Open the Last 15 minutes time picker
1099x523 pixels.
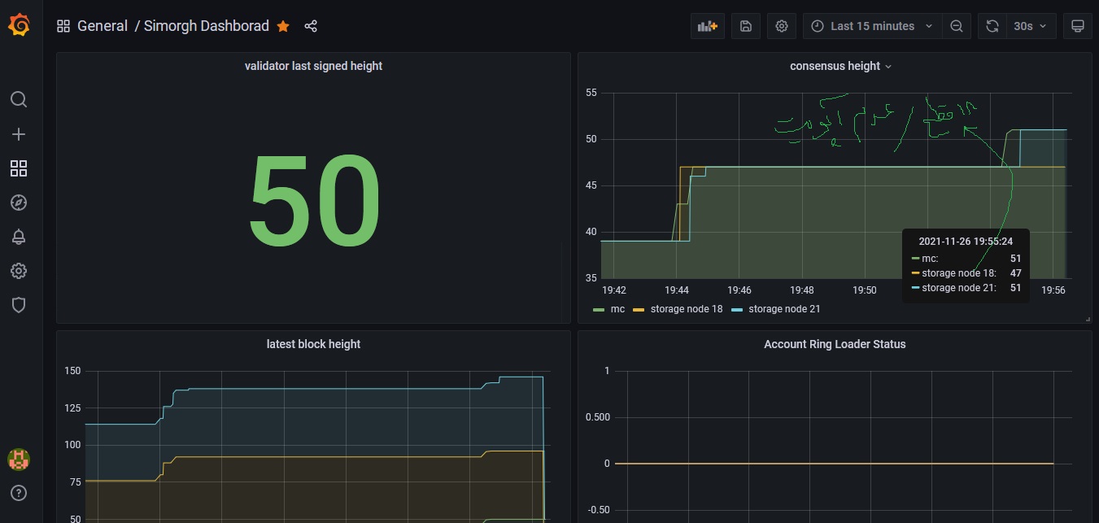click(x=872, y=26)
